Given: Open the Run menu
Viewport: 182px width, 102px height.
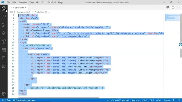Looking at the screenshot, I should (x=43, y=2).
